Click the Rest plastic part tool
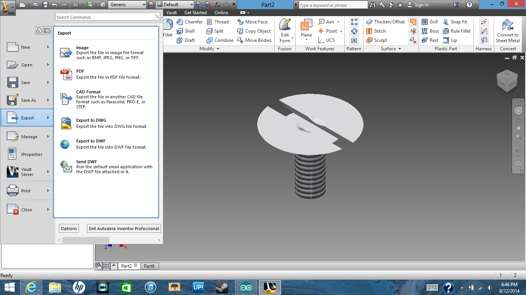Image resolution: width=526 pixels, height=295 pixels. (430, 40)
